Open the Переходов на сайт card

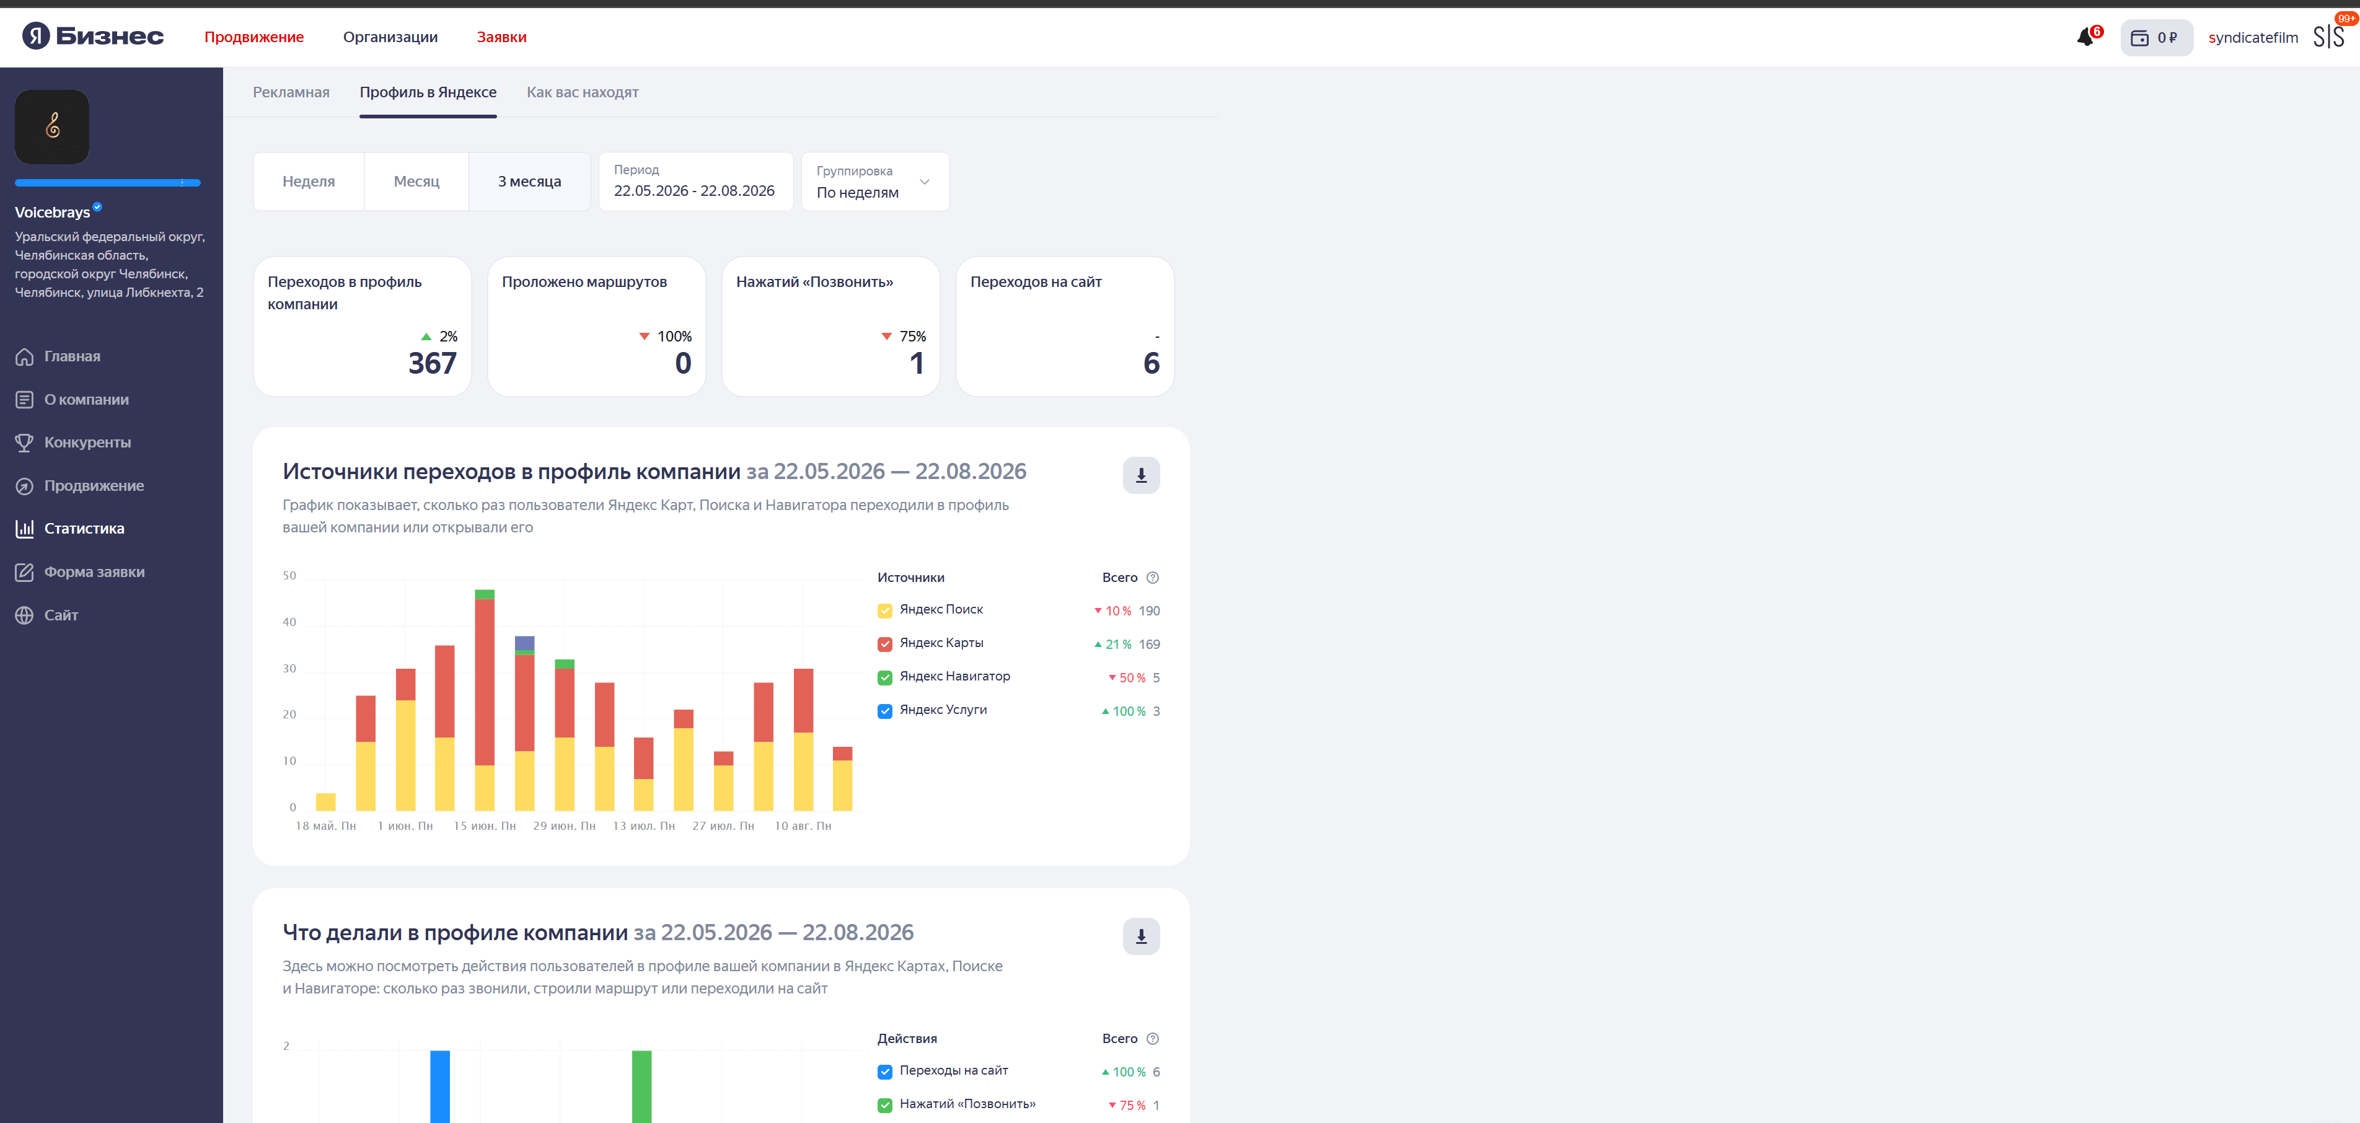tap(1065, 326)
